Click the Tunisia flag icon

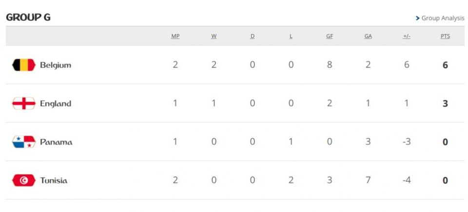click(24, 180)
